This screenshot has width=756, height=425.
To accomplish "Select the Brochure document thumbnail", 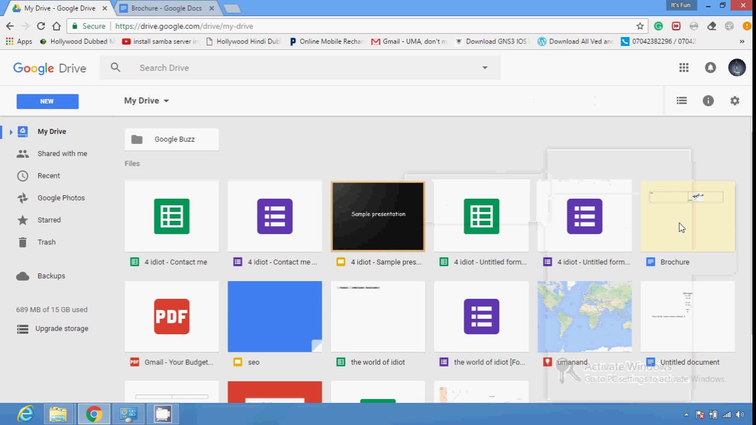I will pyautogui.click(x=687, y=216).
